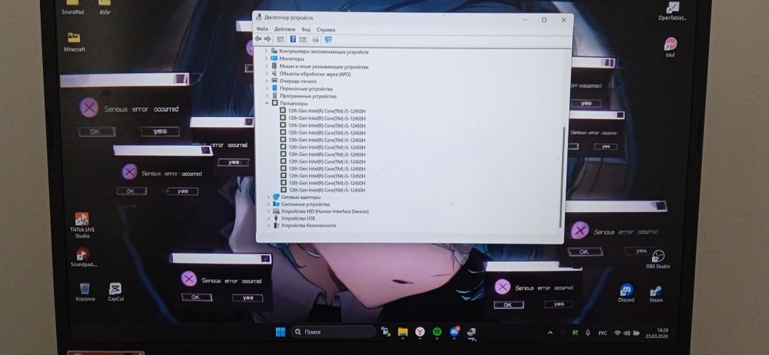The width and height of the screenshot is (769, 355).
Task: Click the network icon beside Сетевые адаптеры
Action: 275,197
